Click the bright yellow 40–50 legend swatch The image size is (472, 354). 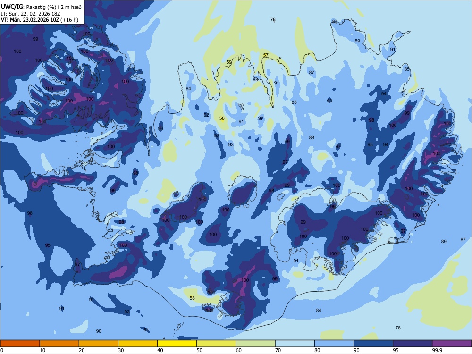tap(177, 344)
